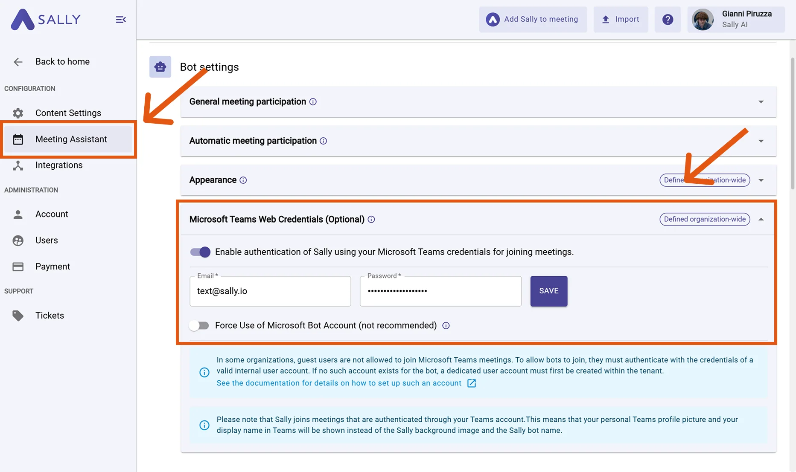Click the Email input field
Viewport: 796px width, 472px height.
[270, 291]
